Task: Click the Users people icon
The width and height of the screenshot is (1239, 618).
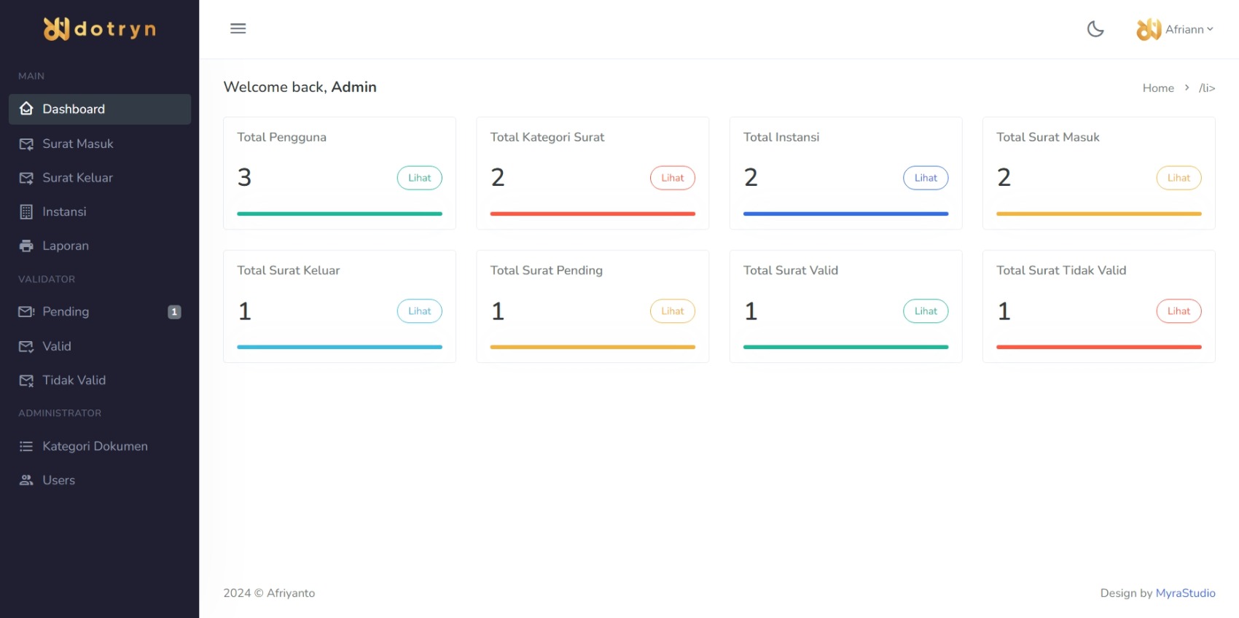Action: (x=26, y=480)
